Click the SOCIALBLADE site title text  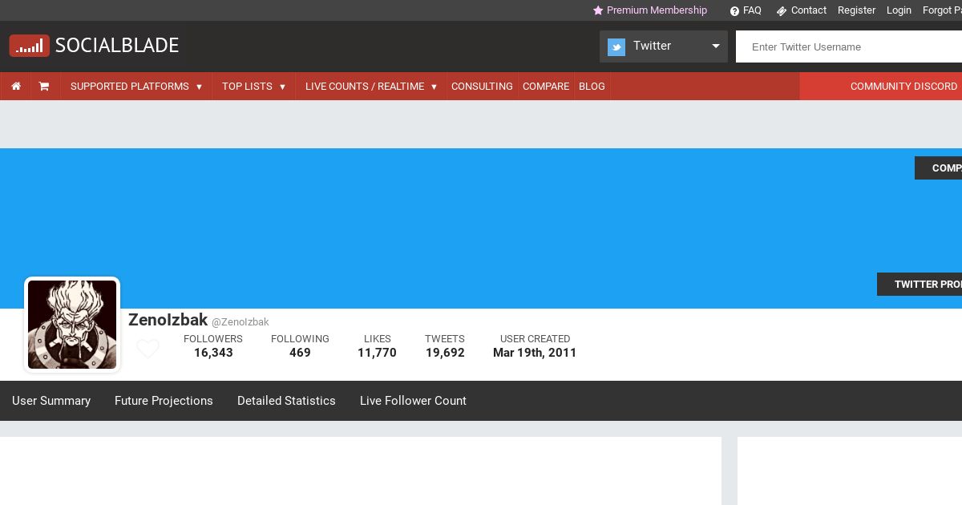[117, 46]
